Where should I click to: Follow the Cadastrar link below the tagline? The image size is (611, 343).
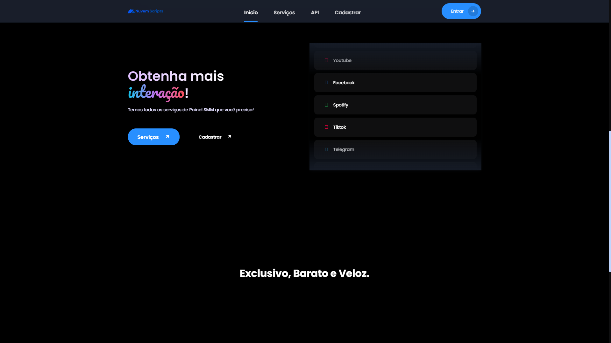click(210, 137)
